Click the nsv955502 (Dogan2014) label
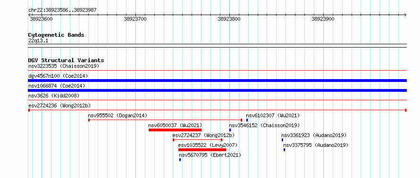This screenshot has width=420, height=178. pos(118,115)
